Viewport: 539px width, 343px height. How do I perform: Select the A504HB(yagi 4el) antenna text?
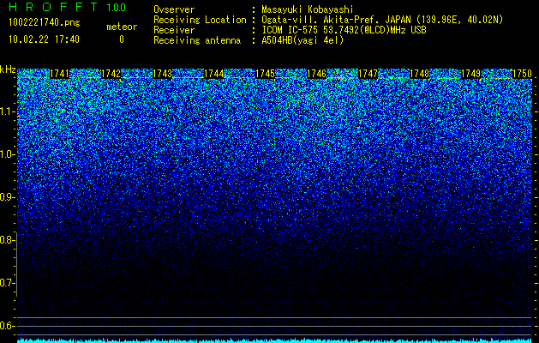tap(302, 40)
